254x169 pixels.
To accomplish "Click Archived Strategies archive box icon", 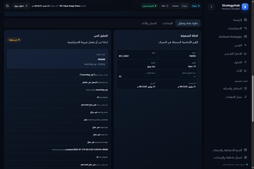I will pos(245,37).
